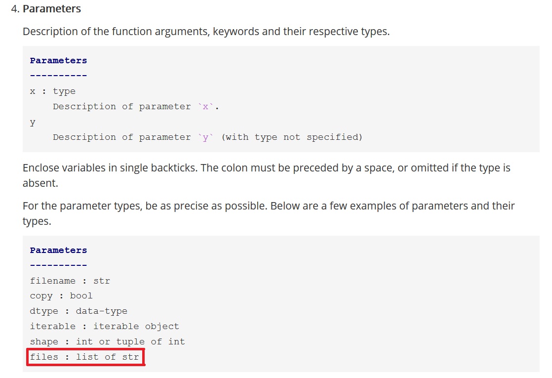Screen dimensions: 552x378
Task: Click the "Parameters" title in the second code block
Action: point(58,250)
